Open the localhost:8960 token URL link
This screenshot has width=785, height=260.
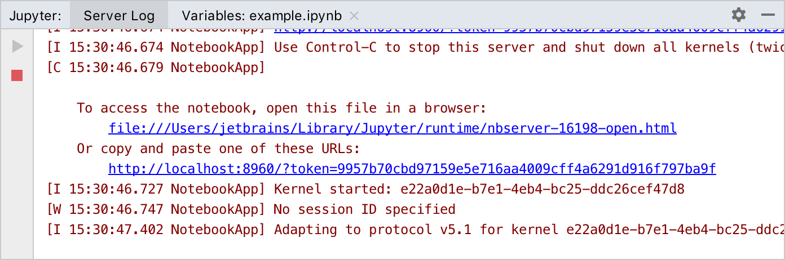click(x=412, y=169)
